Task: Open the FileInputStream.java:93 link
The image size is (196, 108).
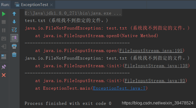Action: [155, 81]
